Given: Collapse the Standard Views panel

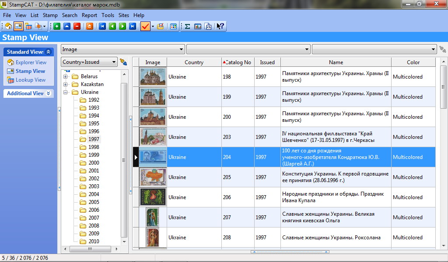Looking at the screenshot, I should [48, 52].
